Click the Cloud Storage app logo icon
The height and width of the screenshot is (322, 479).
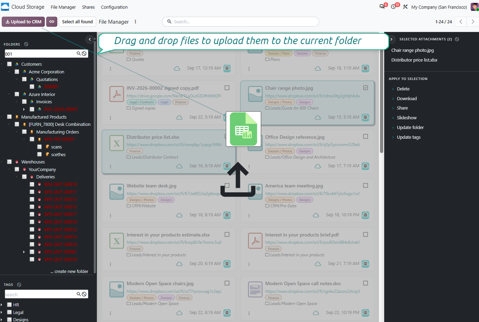point(5,7)
